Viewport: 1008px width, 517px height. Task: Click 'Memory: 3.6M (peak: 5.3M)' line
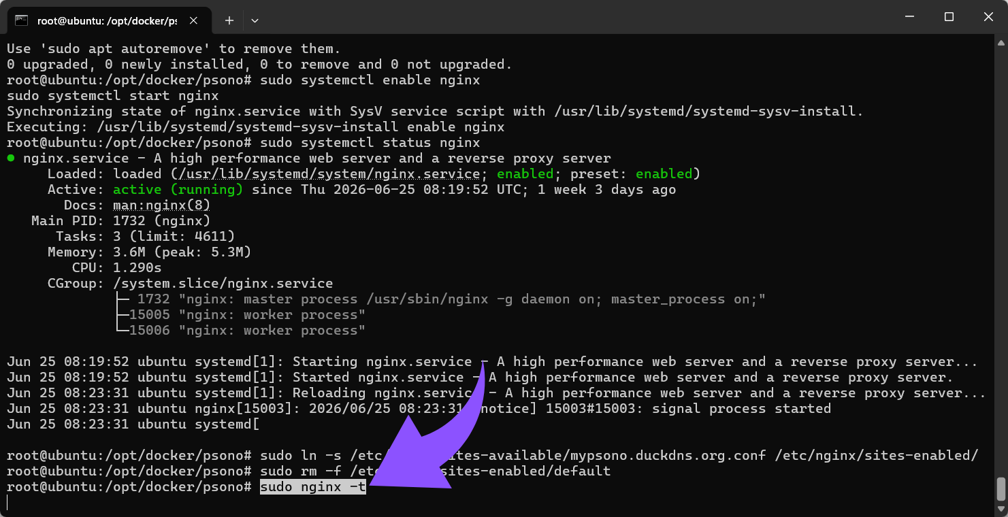pos(150,252)
